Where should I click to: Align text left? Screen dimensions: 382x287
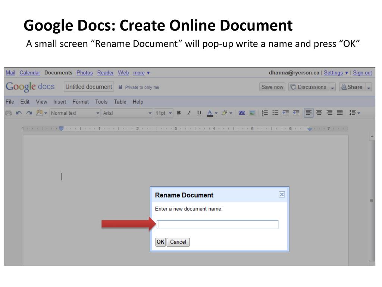[309, 113]
